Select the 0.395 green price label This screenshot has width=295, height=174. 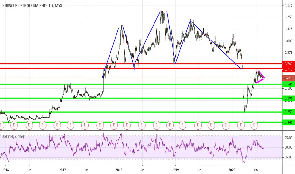pos(288,98)
